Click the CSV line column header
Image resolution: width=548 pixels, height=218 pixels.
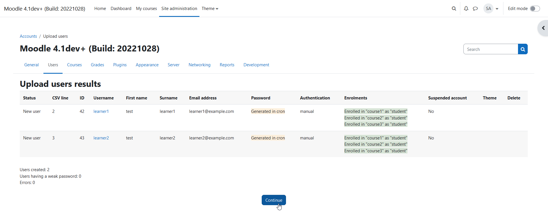(x=60, y=98)
